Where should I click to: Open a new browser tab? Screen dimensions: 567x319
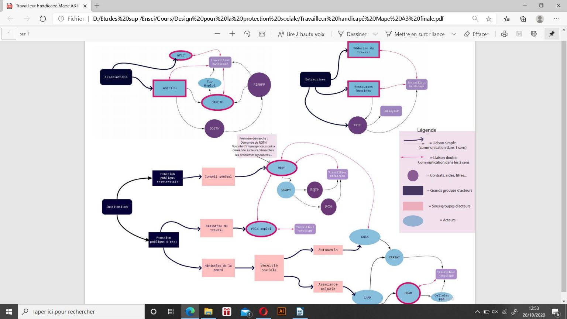click(x=97, y=6)
